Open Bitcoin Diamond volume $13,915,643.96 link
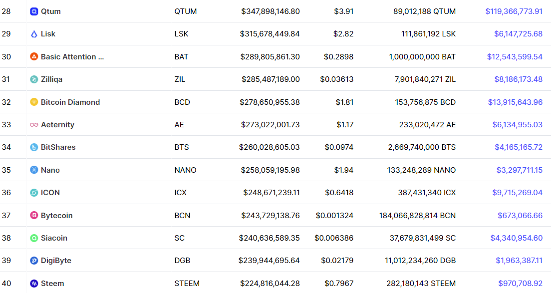551x293 pixels. (x=515, y=102)
